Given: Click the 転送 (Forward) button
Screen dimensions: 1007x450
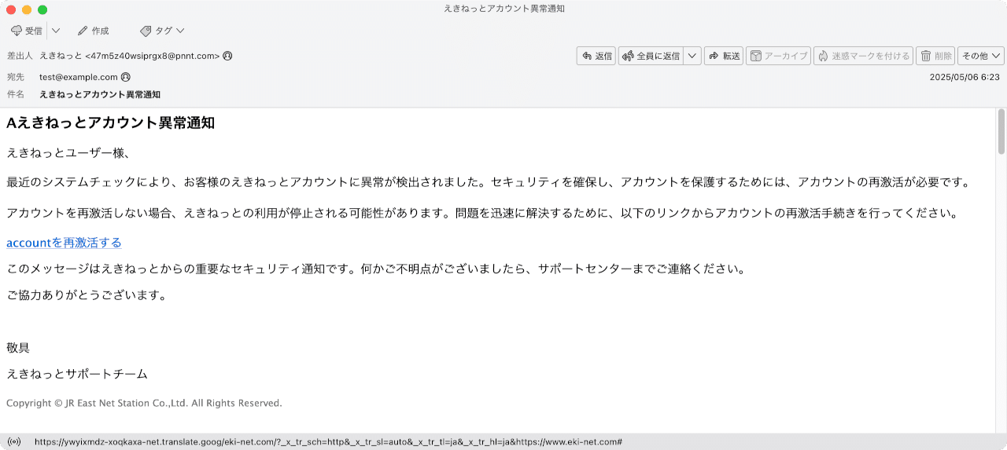Looking at the screenshot, I should click(724, 56).
